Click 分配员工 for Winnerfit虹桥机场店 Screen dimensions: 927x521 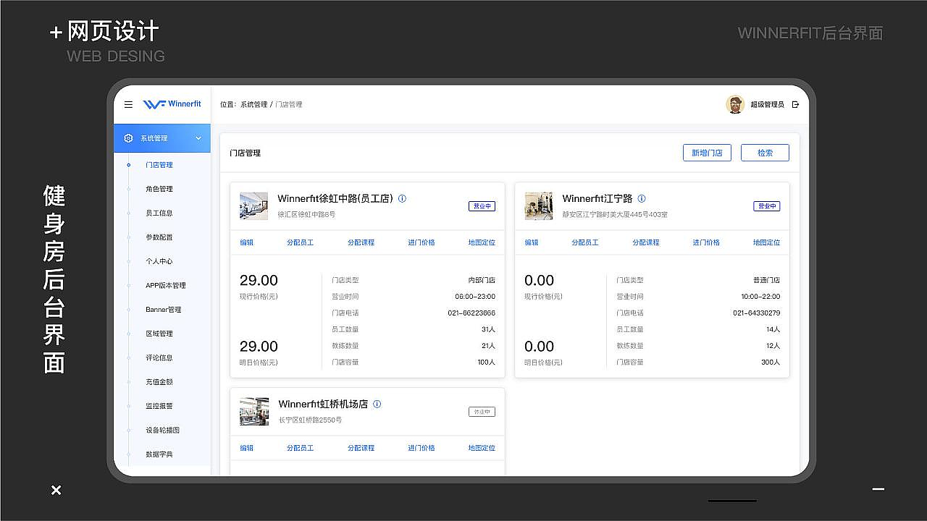point(300,448)
